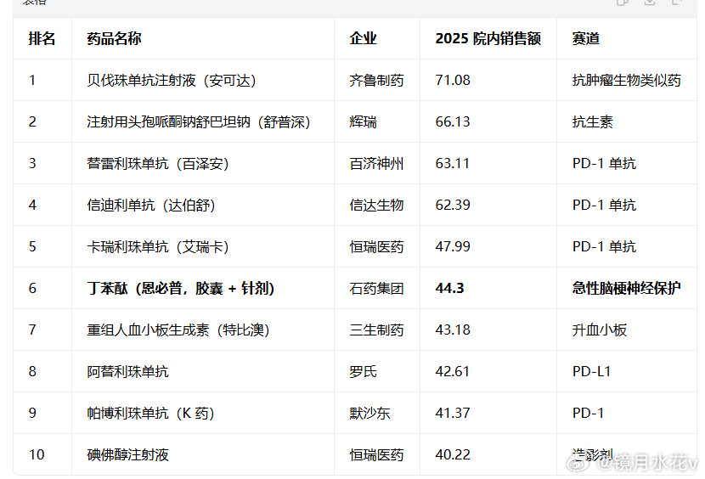Click the 药品名称 column header
Viewport: 705px width, 479px height.
[x=114, y=39]
